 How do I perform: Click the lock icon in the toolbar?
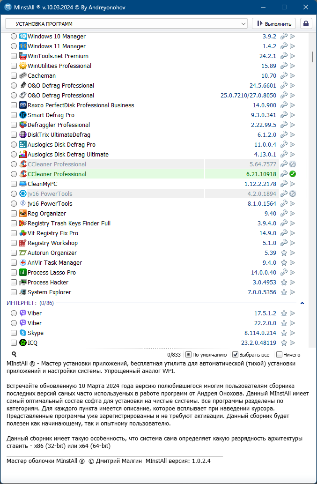click(306, 23)
